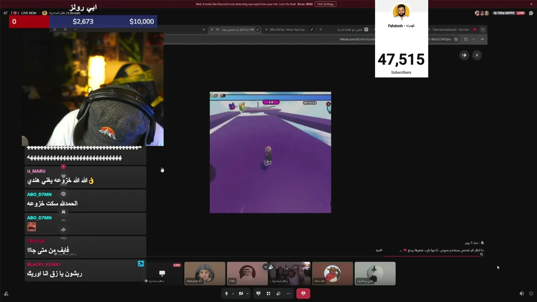Click the site settings icon in address bar
The width and height of the screenshot is (537, 302).
[x=456, y=39]
